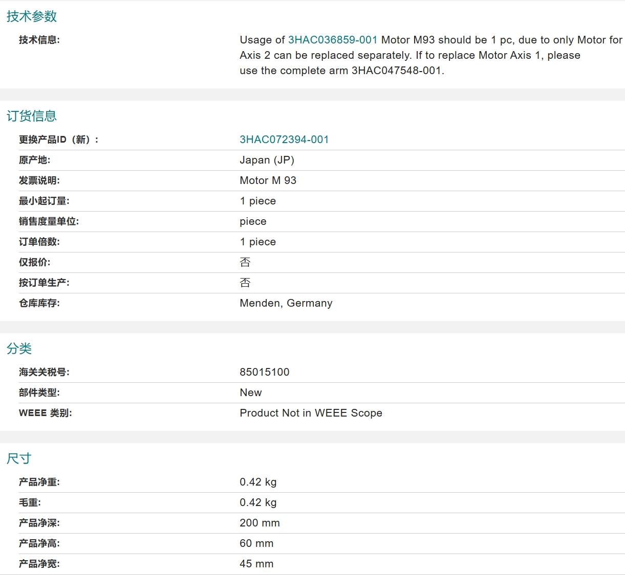Select the 尺寸 section heading
The height and width of the screenshot is (575, 625).
pyautogui.click(x=19, y=458)
